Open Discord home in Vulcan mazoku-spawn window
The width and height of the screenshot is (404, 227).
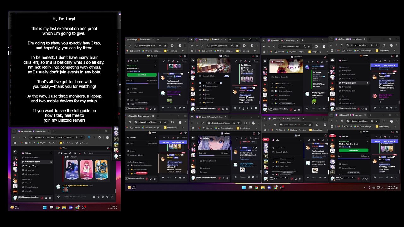(x=15, y=152)
